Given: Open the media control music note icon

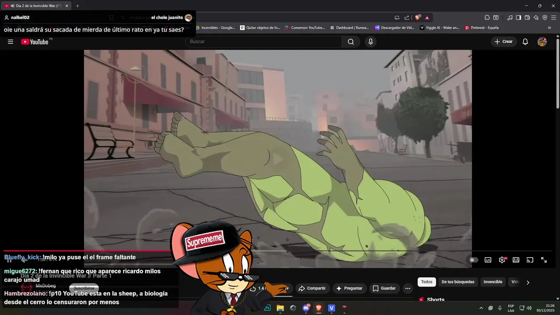Looking at the screenshot, I should coord(510,17).
